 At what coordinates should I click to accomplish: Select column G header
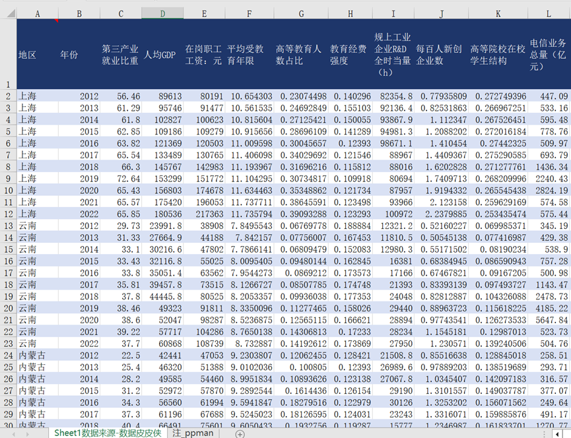[301, 14]
